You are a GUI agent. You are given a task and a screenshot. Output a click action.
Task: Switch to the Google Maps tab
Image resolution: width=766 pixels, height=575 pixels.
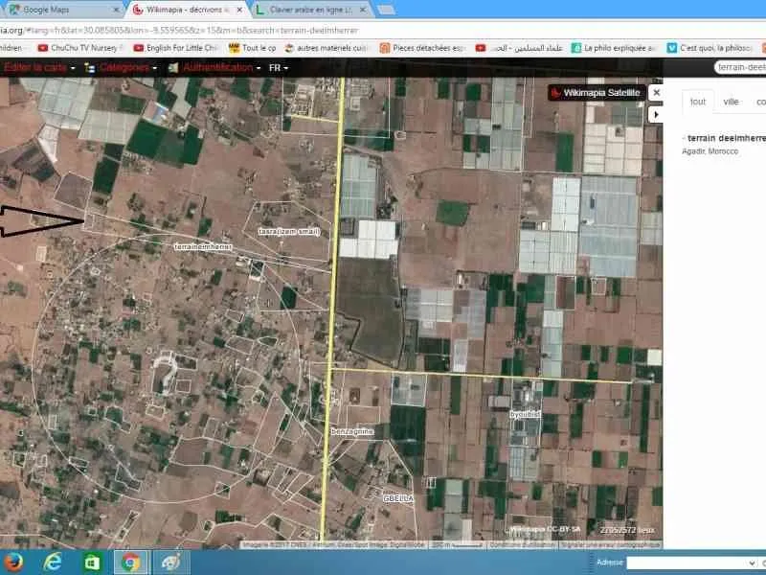click(61, 10)
